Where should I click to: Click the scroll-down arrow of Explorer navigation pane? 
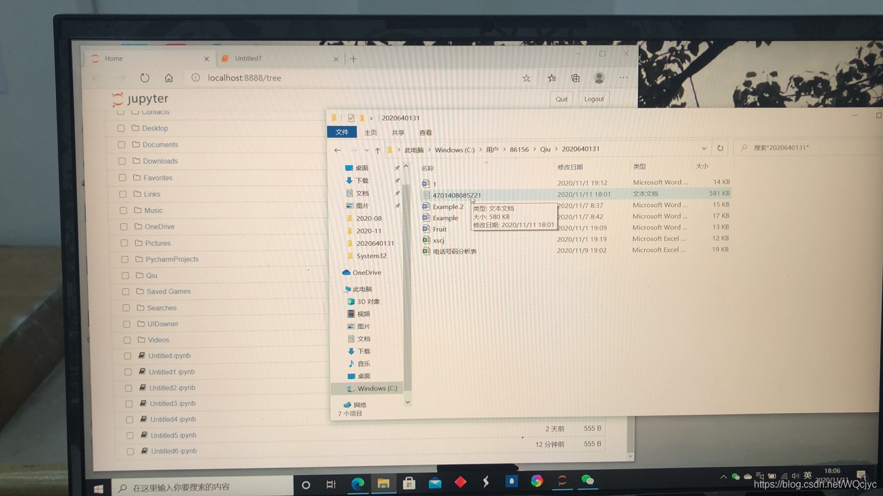(x=407, y=402)
